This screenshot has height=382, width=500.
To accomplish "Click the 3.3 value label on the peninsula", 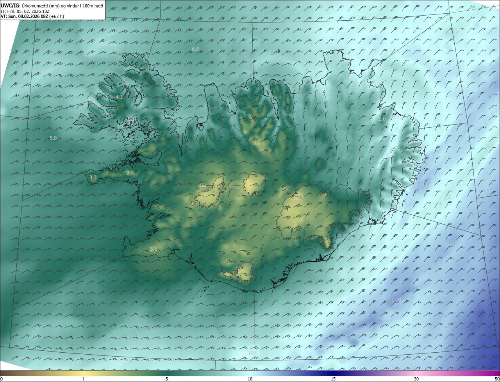I will pos(93,178).
